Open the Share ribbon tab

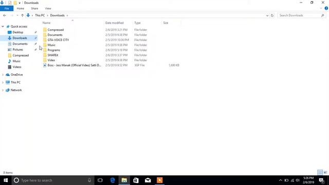click(x=34, y=8)
